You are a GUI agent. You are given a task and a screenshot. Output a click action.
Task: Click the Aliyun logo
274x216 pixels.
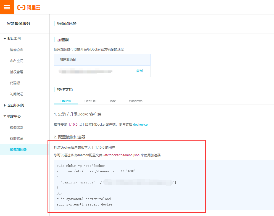[x=29, y=7]
